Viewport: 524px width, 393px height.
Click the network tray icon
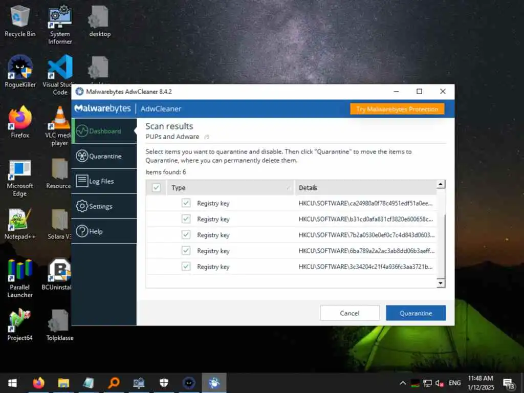point(427,383)
